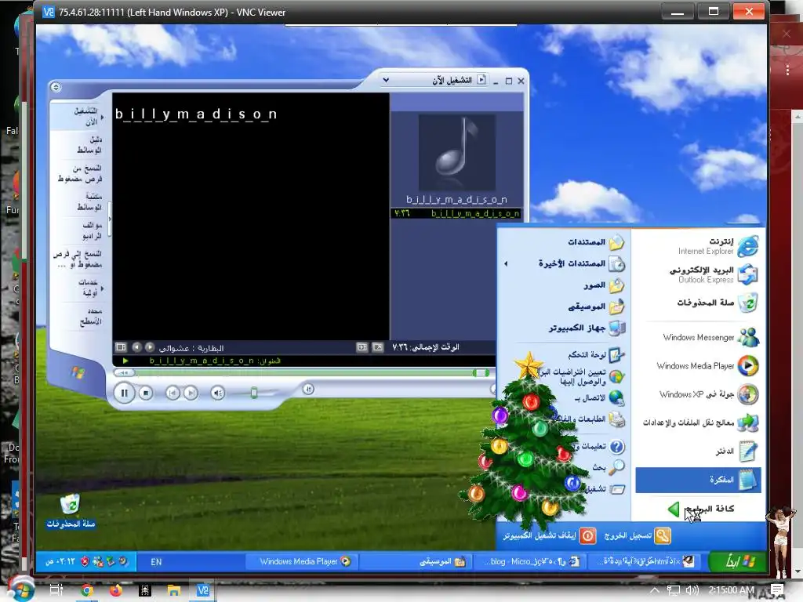Pause playback in Windows Media Player

124,393
